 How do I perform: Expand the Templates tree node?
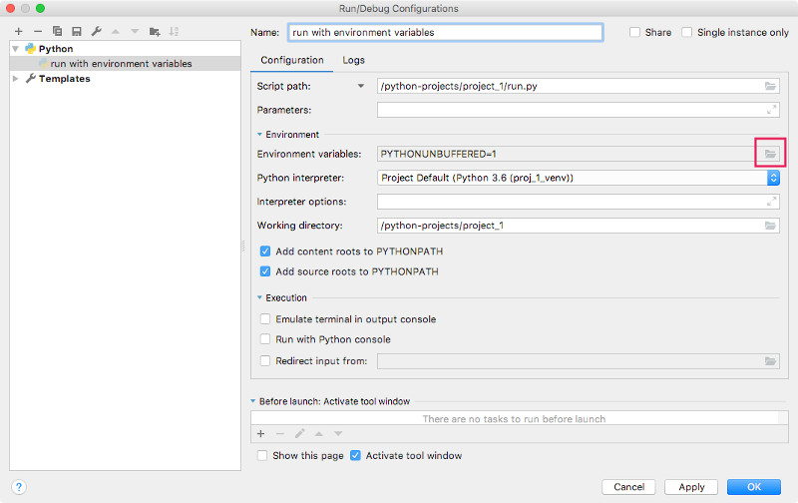(x=16, y=79)
